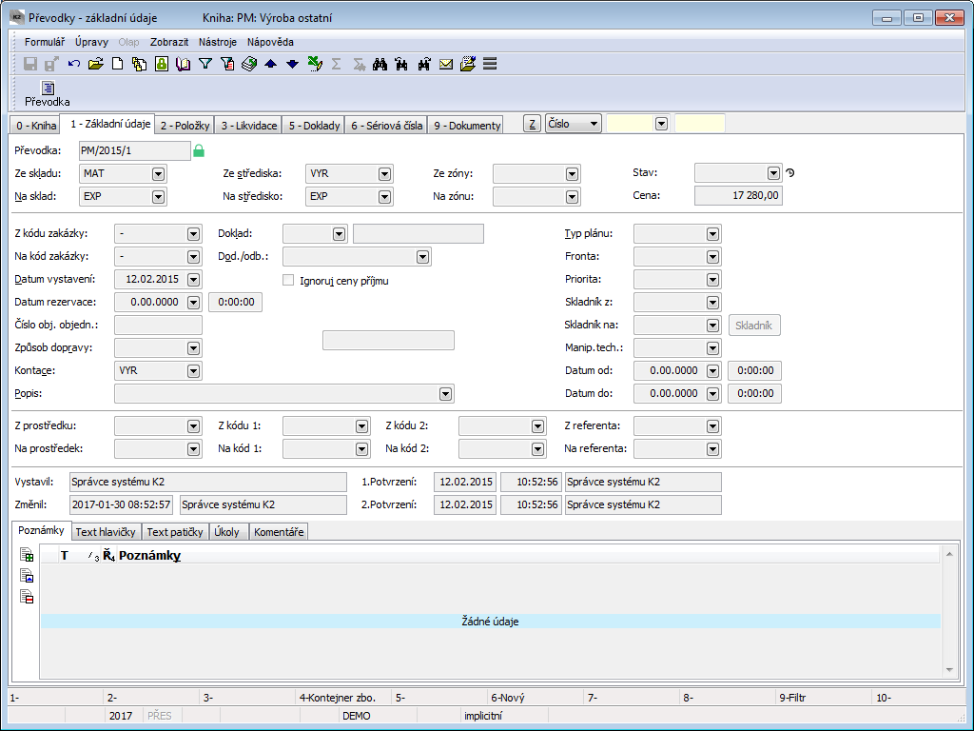Click the open folder toolbar icon
This screenshot has height=731, width=974.
click(95, 64)
